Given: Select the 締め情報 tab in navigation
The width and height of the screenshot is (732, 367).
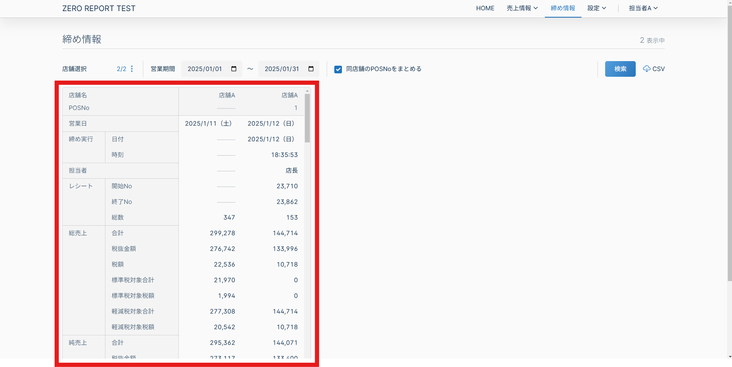Looking at the screenshot, I should click(563, 8).
